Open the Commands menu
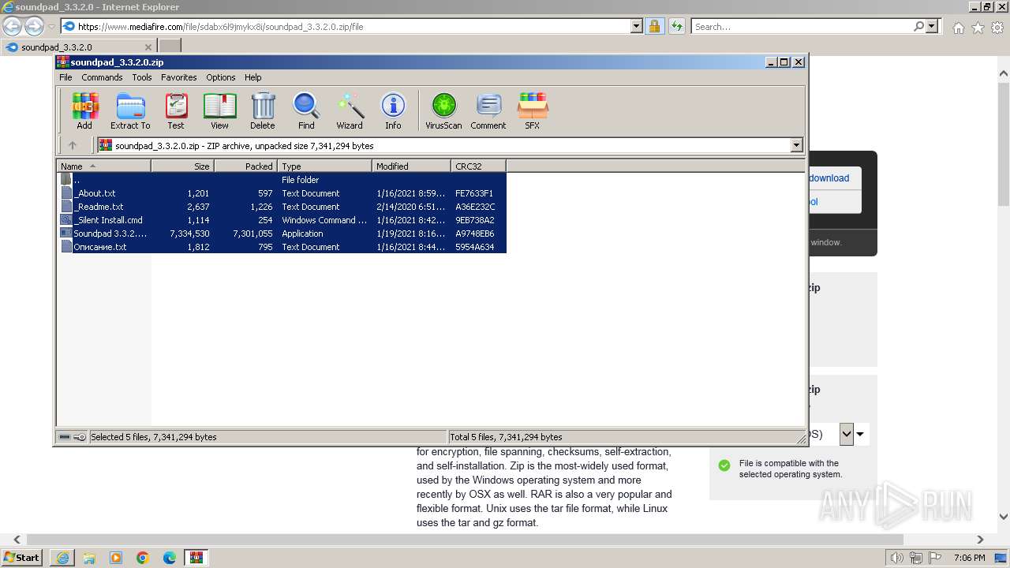Image resolution: width=1010 pixels, height=568 pixels. pyautogui.click(x=102, y=77)
